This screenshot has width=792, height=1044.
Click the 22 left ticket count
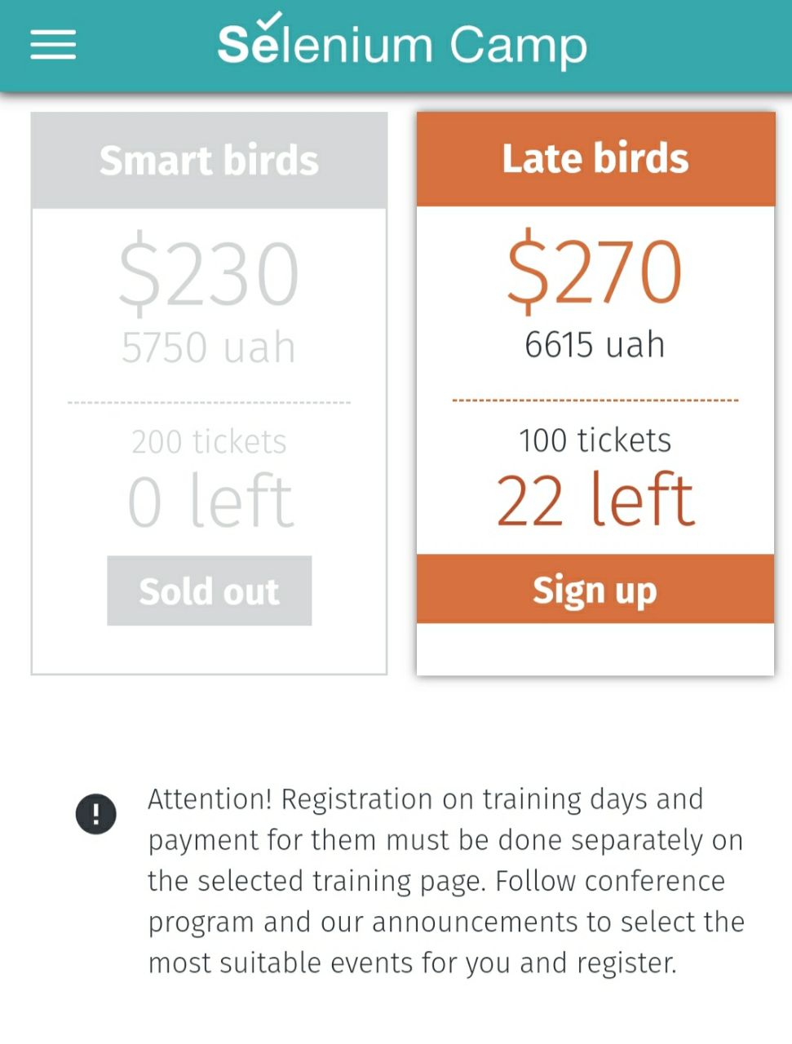[x=595, y=500]
